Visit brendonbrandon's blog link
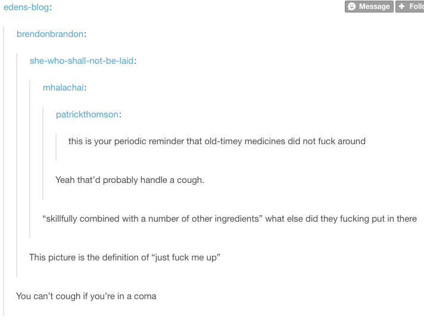 [x=50, y=34]
